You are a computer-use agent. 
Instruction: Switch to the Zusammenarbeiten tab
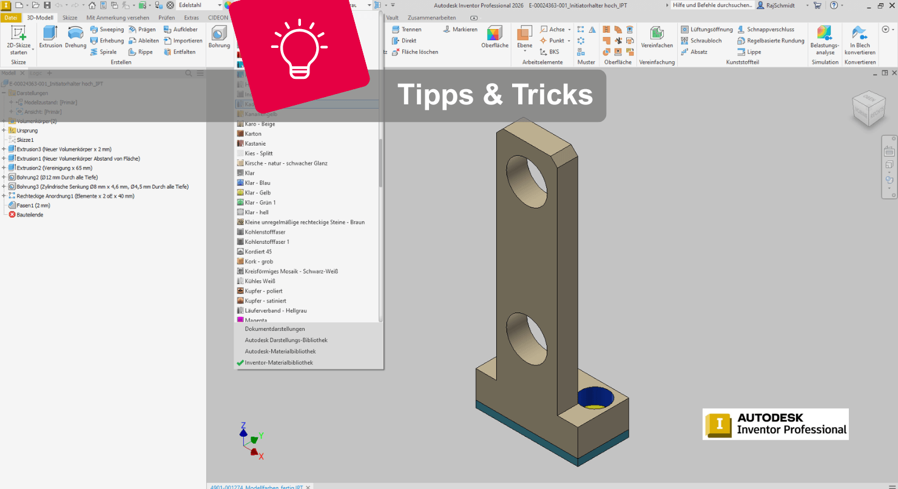[x=432, y=18]
